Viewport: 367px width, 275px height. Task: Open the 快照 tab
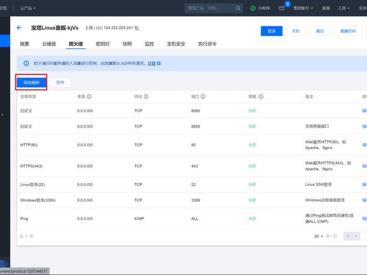(127, 43)
